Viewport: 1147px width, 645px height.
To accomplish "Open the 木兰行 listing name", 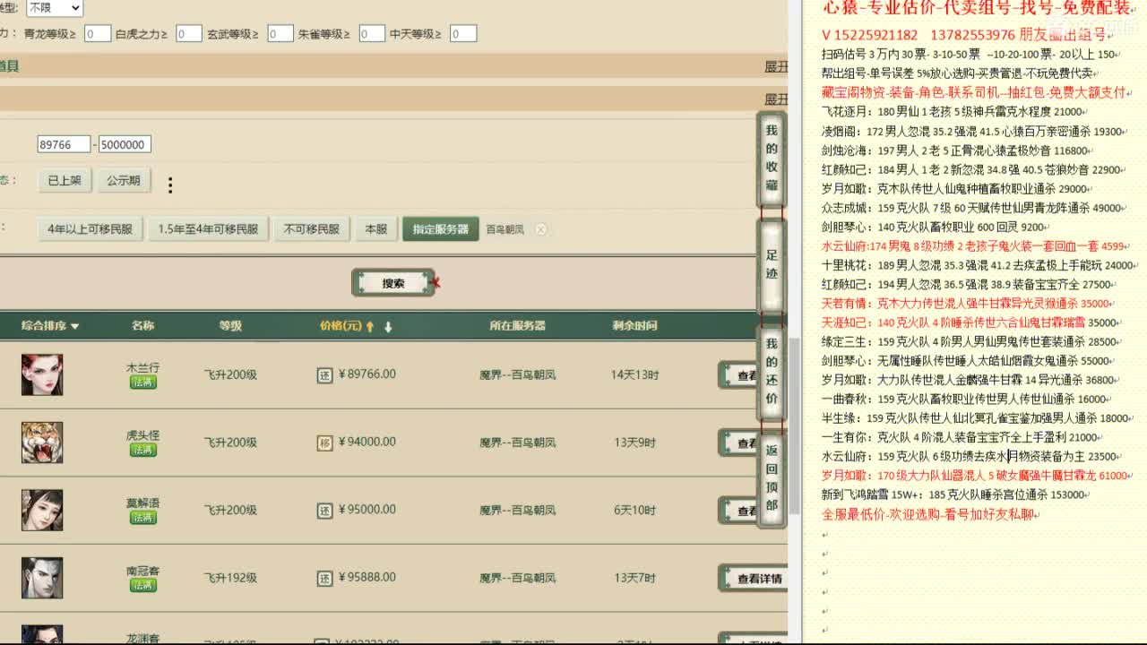I will pyautogui.click(x=142, y=367).
